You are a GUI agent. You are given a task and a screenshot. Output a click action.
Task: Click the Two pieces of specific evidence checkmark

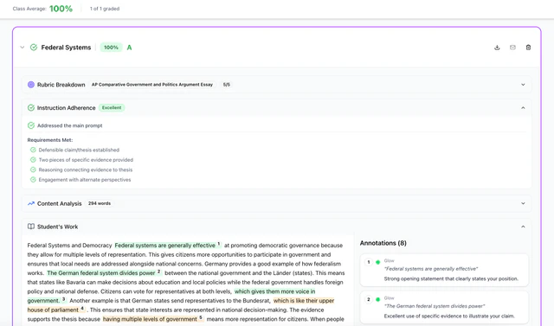coord(33,160)
